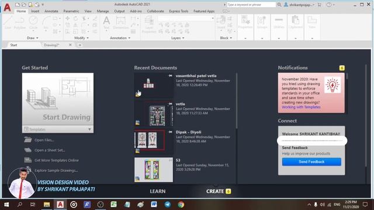Open the Working with Templates link

tap(301, 107)
